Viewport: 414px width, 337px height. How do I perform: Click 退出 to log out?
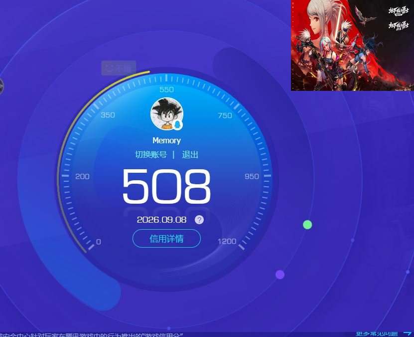point(190,154)
